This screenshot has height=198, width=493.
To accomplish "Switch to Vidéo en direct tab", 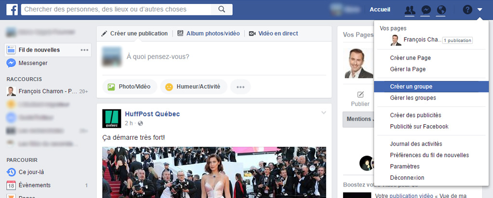I will pos(273,34).
